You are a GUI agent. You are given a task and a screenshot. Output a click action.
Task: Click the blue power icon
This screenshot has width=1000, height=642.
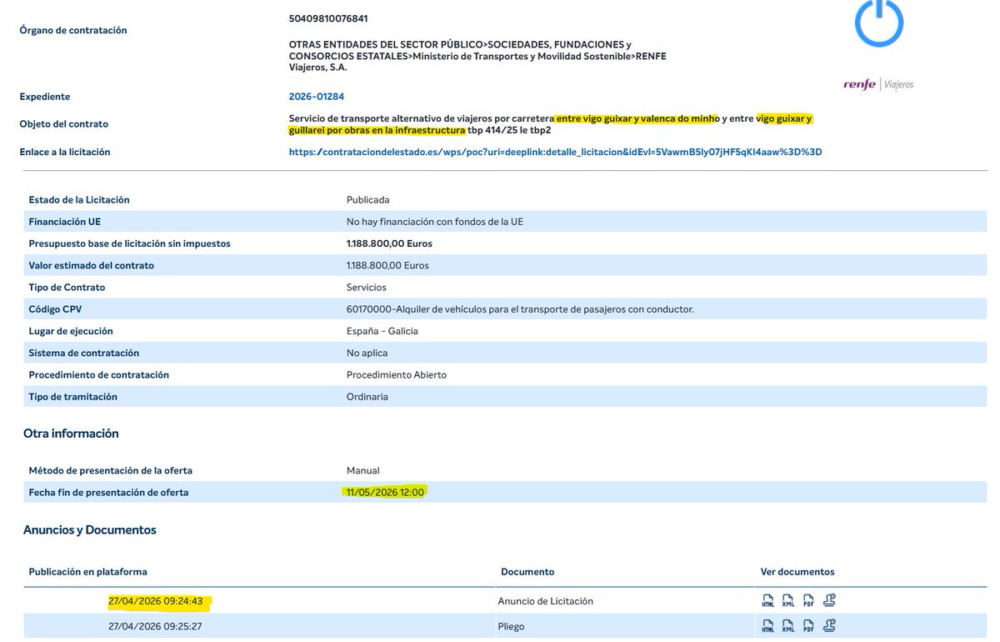point(879,21)
